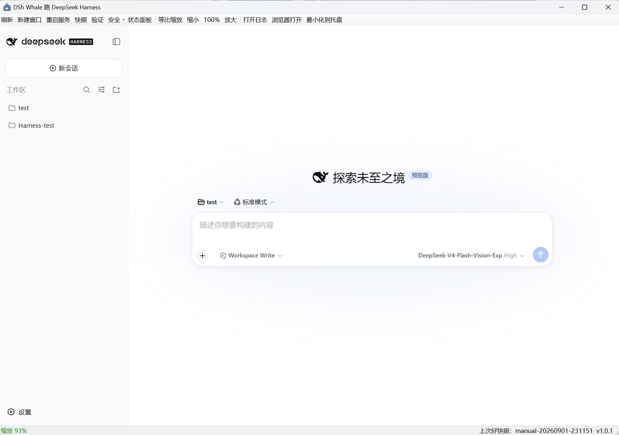The width and height of the screenshot is (619, 435).
Task: Send the message with the arrow button
Action: (540, 255)
